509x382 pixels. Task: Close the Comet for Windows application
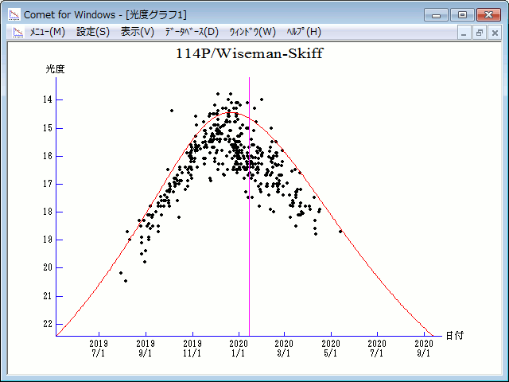pos(488,14)
